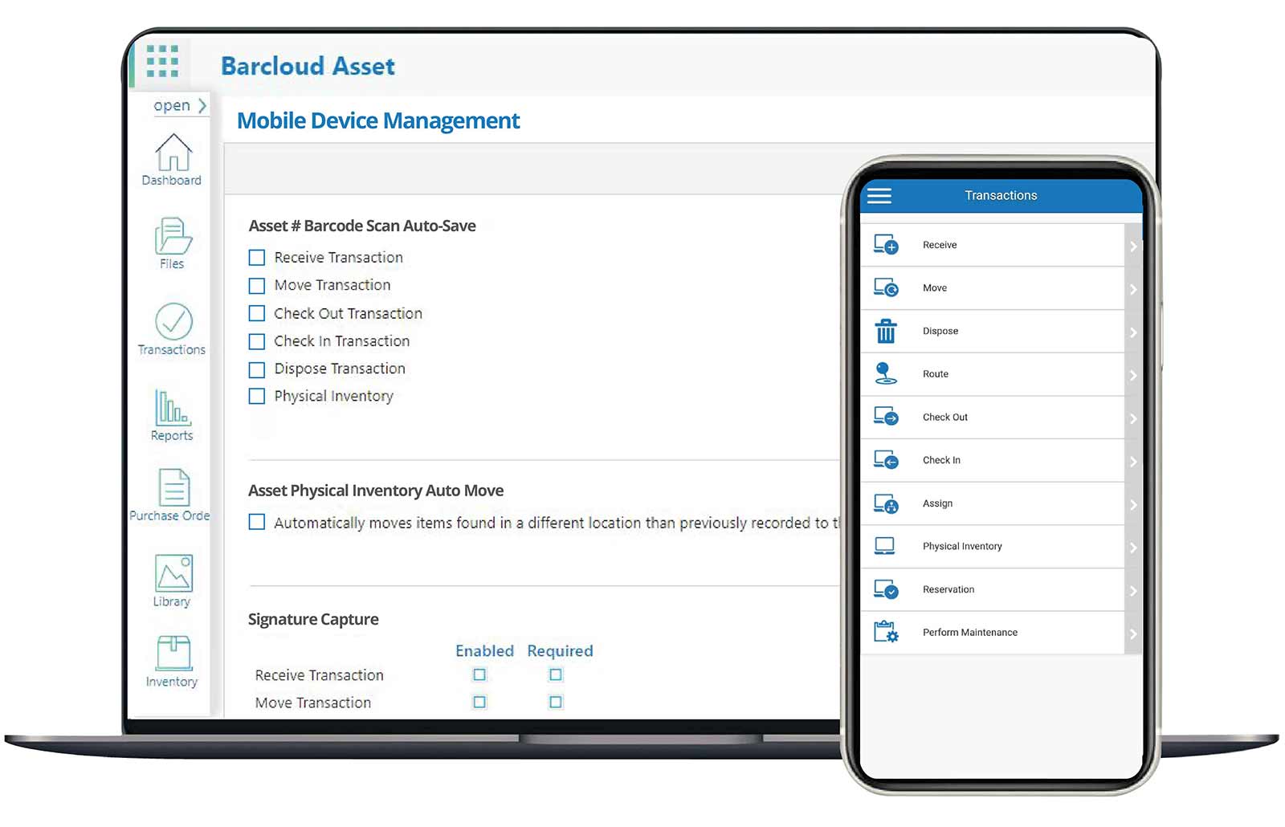Open the Inventory box icon

[x=173, y=653]
